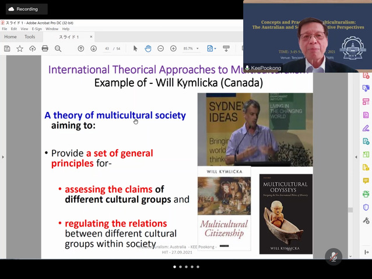This screenshot has height=279, width=372.
Task: Close the スライド 1 document tab
Action: point(91,37)
